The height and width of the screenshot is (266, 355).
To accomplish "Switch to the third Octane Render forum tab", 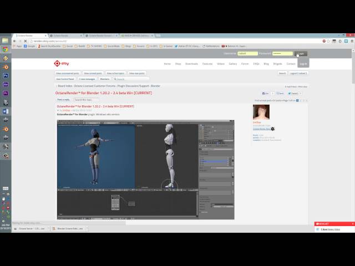I will [x=101, y=35].
